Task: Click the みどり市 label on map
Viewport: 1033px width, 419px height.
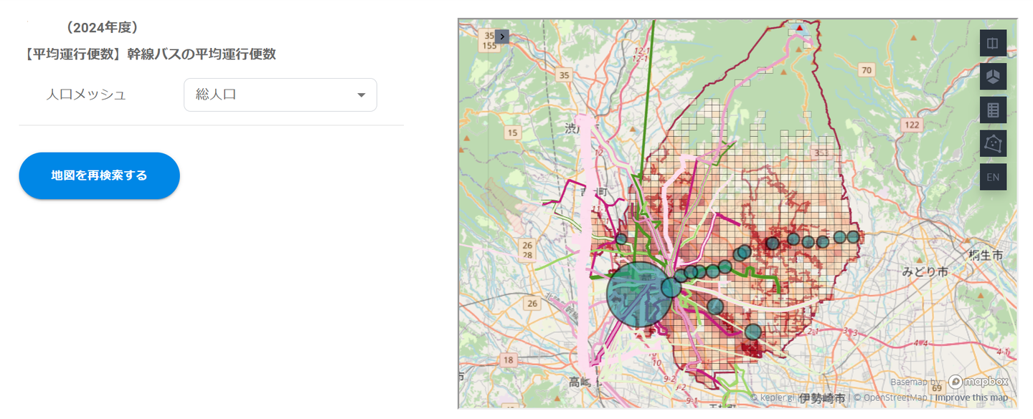Action: (925, 272)
